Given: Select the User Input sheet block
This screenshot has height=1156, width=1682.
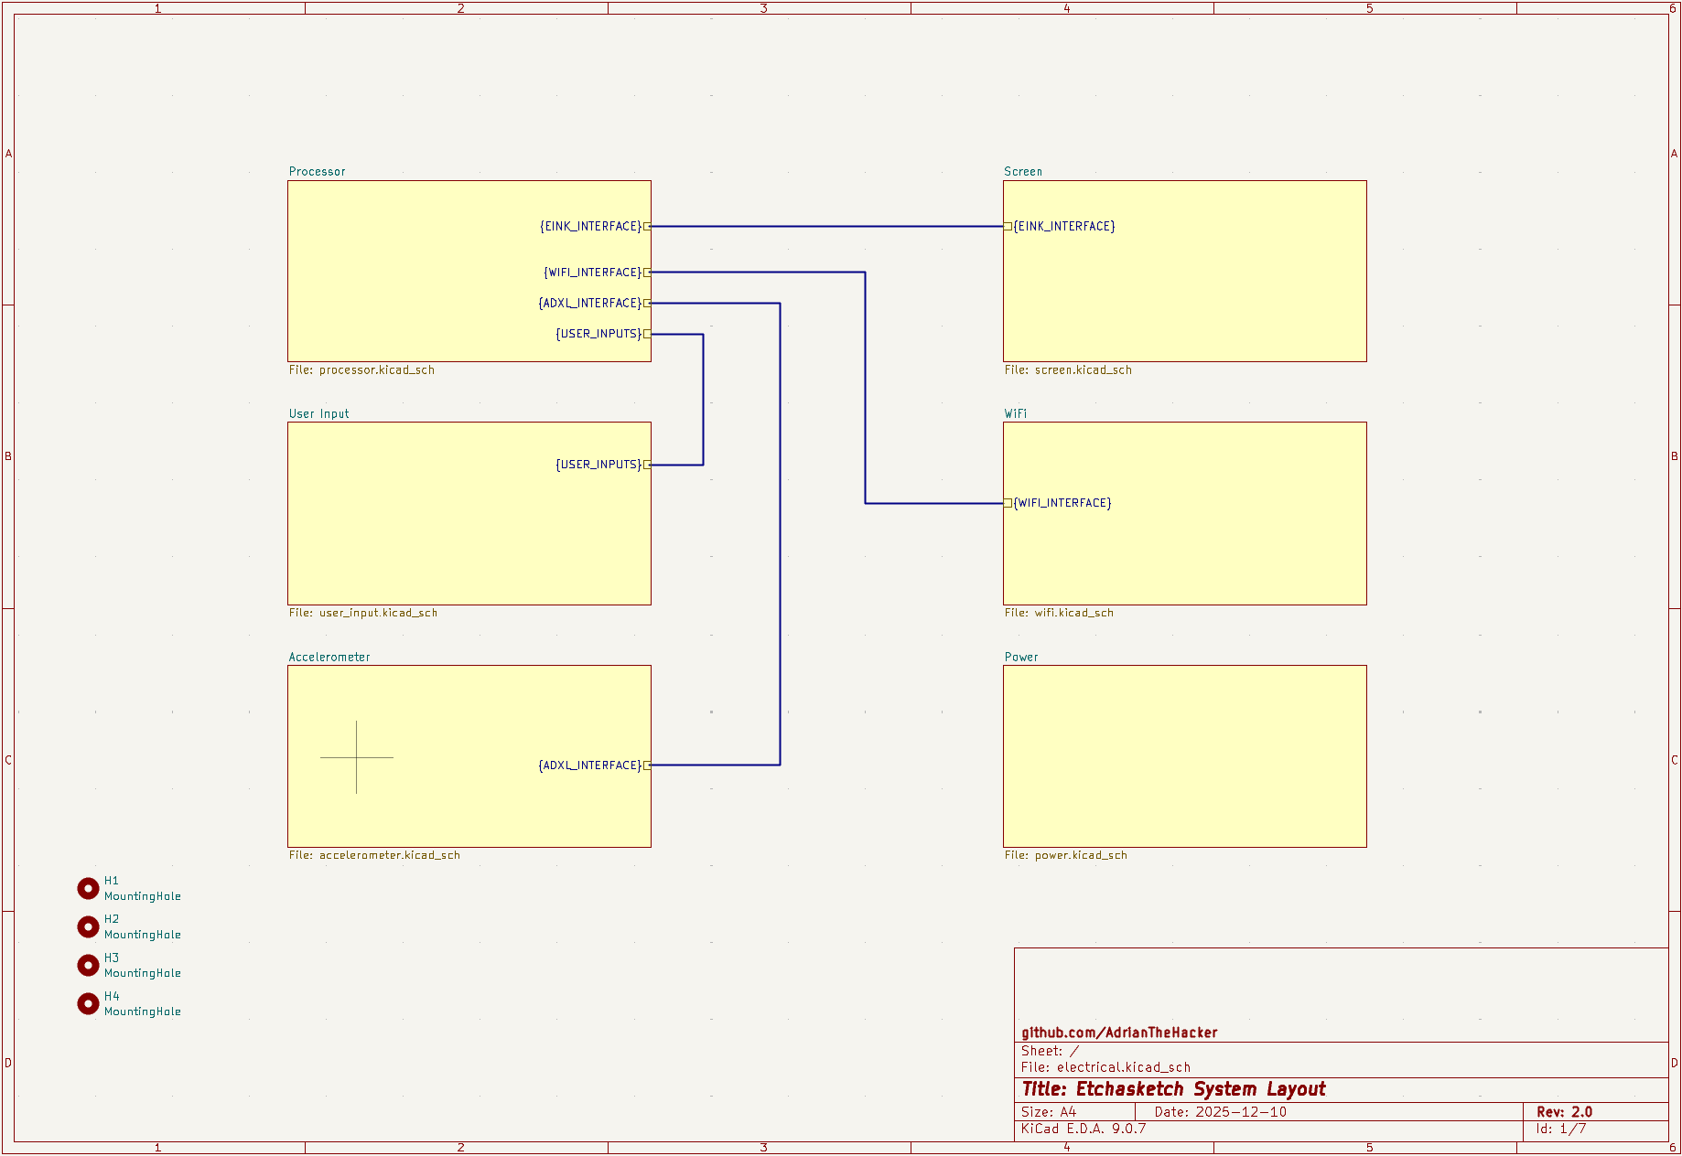Looking at the screenshot, I should (x=469, y=513).
